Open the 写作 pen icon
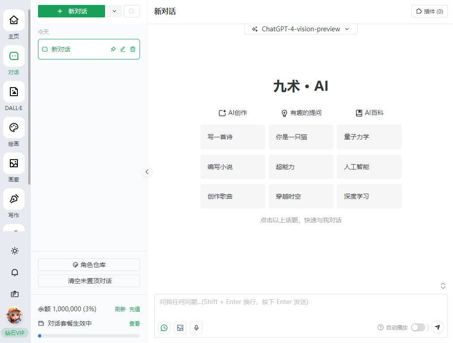The height and width of the screenshot is (343, 453). click(x=14, y=199)
